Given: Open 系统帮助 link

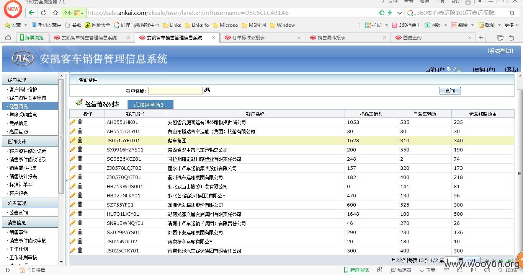Looking at the screenshot, I should tap(500, 51).
